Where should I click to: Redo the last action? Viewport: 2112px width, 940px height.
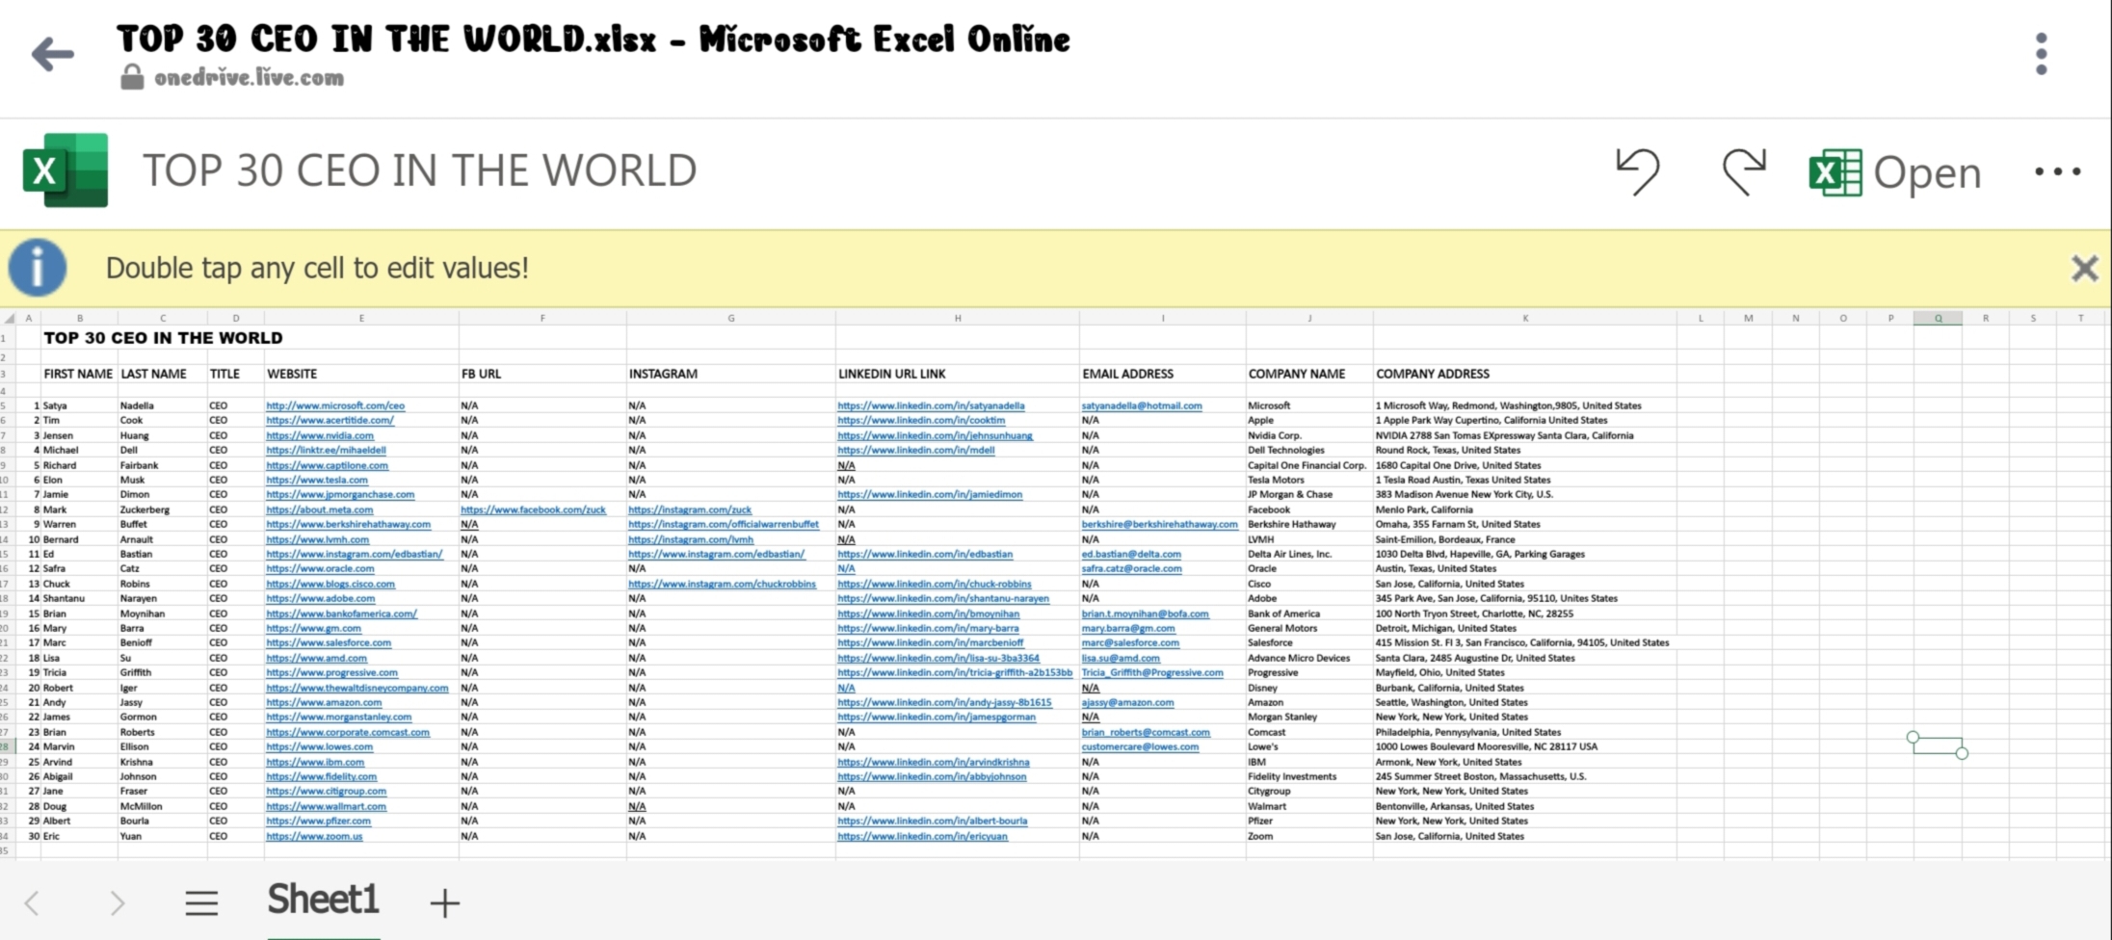pos(1744,171)
